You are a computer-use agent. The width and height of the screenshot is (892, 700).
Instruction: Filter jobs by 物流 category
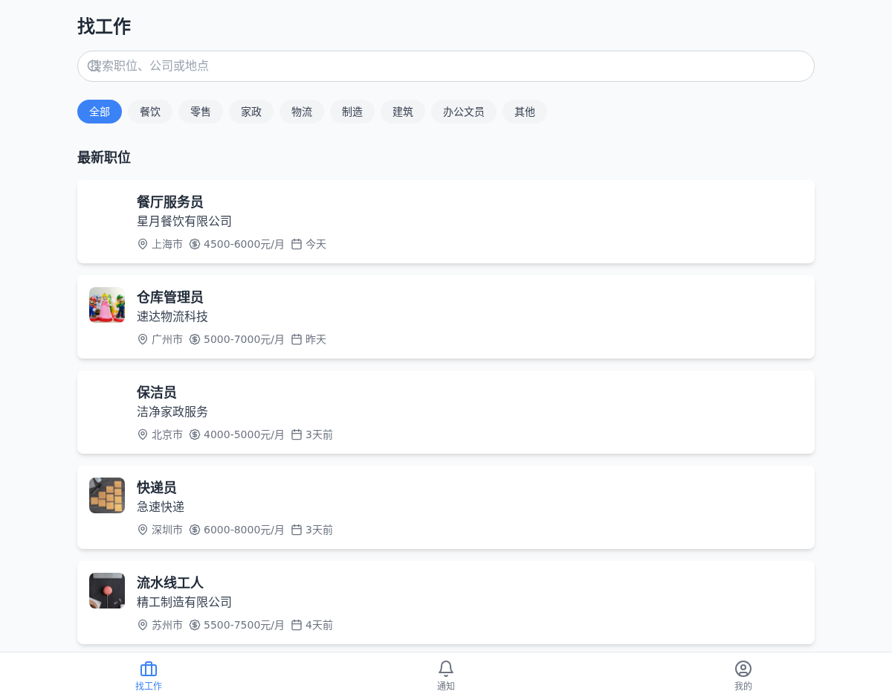point(302,112)
